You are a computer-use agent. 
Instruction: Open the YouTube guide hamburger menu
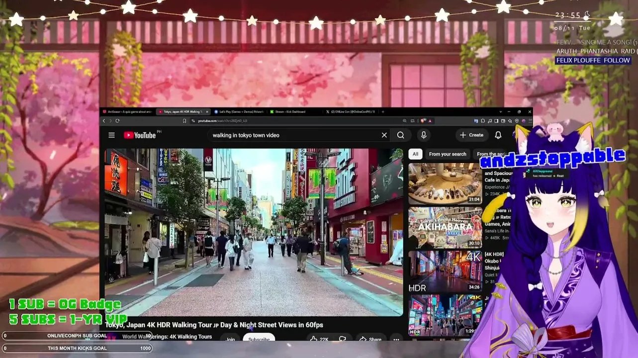tap(111, 135)
